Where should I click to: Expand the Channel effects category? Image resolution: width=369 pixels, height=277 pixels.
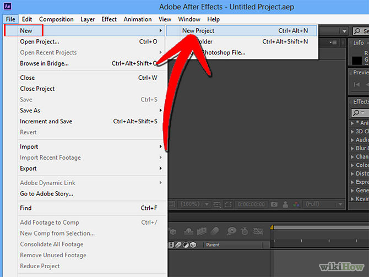click(352, 157)
